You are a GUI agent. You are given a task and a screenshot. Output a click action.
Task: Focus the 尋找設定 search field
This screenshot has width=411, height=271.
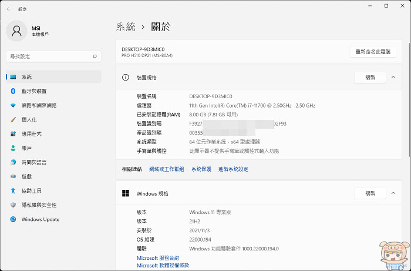pyautogui.click(x=54, y=56)
